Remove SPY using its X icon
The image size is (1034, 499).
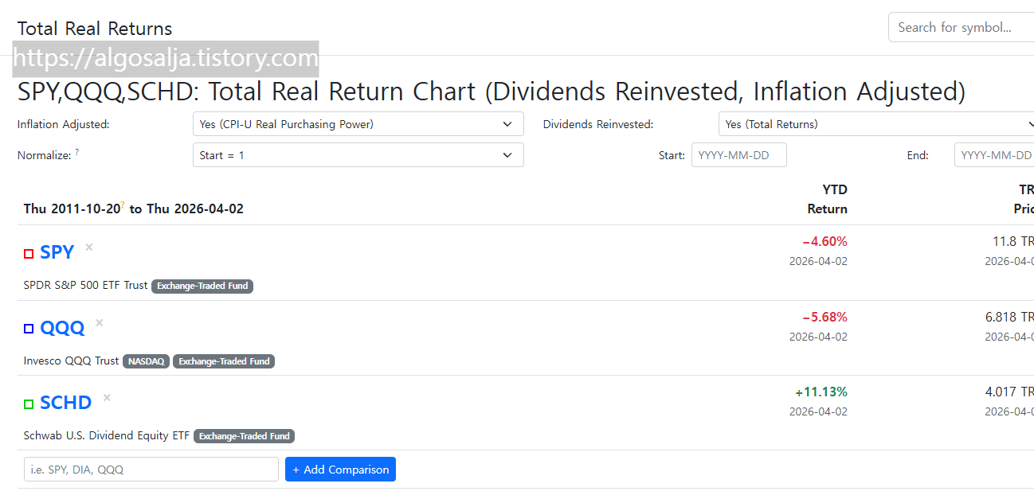(x=88, y=247)
